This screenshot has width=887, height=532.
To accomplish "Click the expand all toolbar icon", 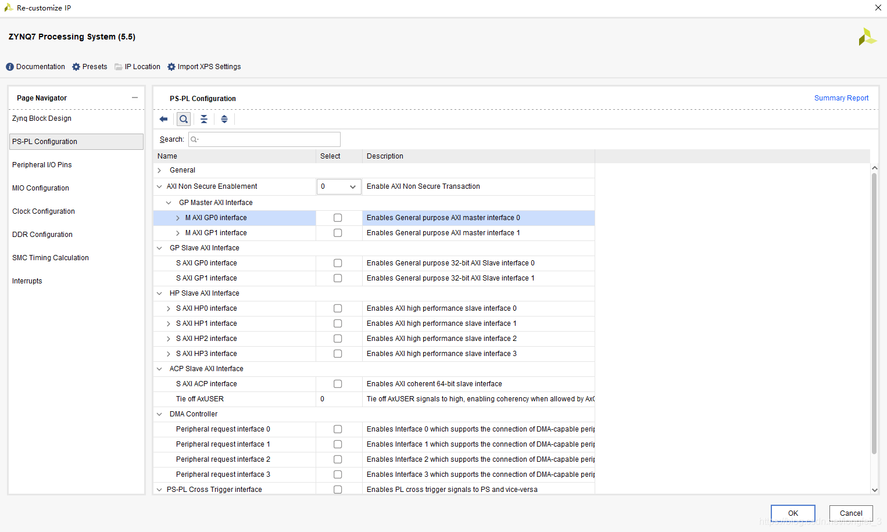I will click(224, 119).
